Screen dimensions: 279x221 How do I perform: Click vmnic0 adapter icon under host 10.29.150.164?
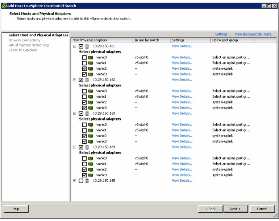click(x=91, y=159)
